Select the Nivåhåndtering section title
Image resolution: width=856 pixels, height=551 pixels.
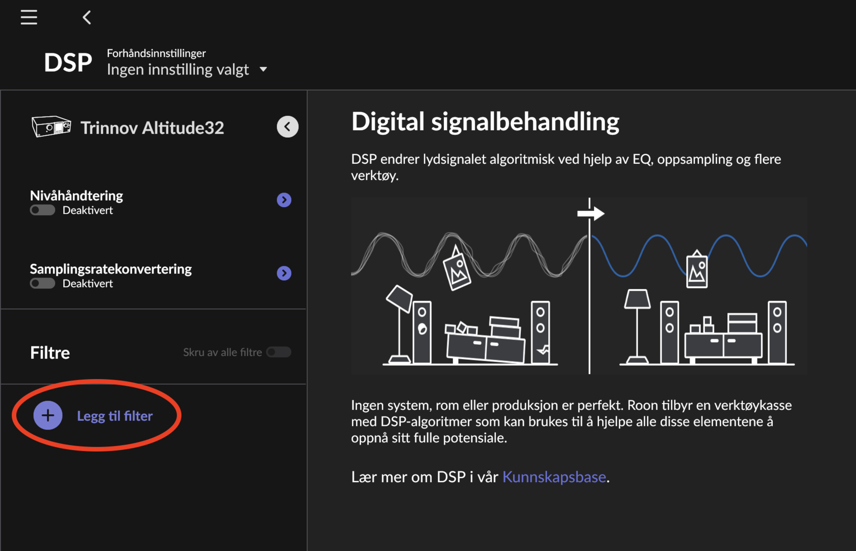(77, 195)
